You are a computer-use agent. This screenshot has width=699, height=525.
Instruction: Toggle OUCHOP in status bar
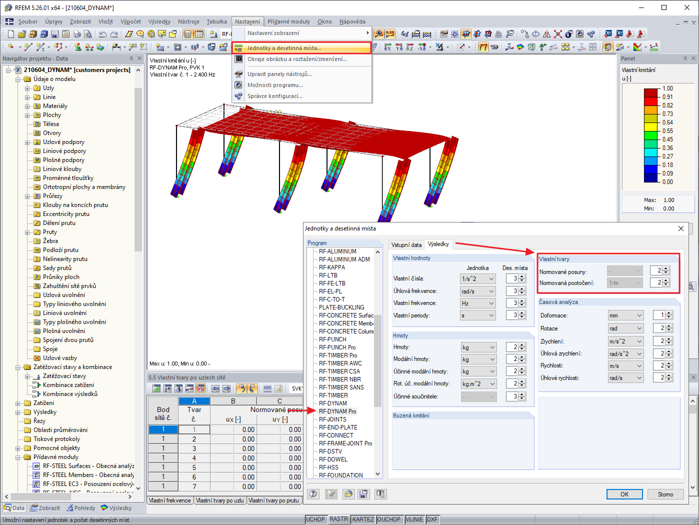point(389,519)
